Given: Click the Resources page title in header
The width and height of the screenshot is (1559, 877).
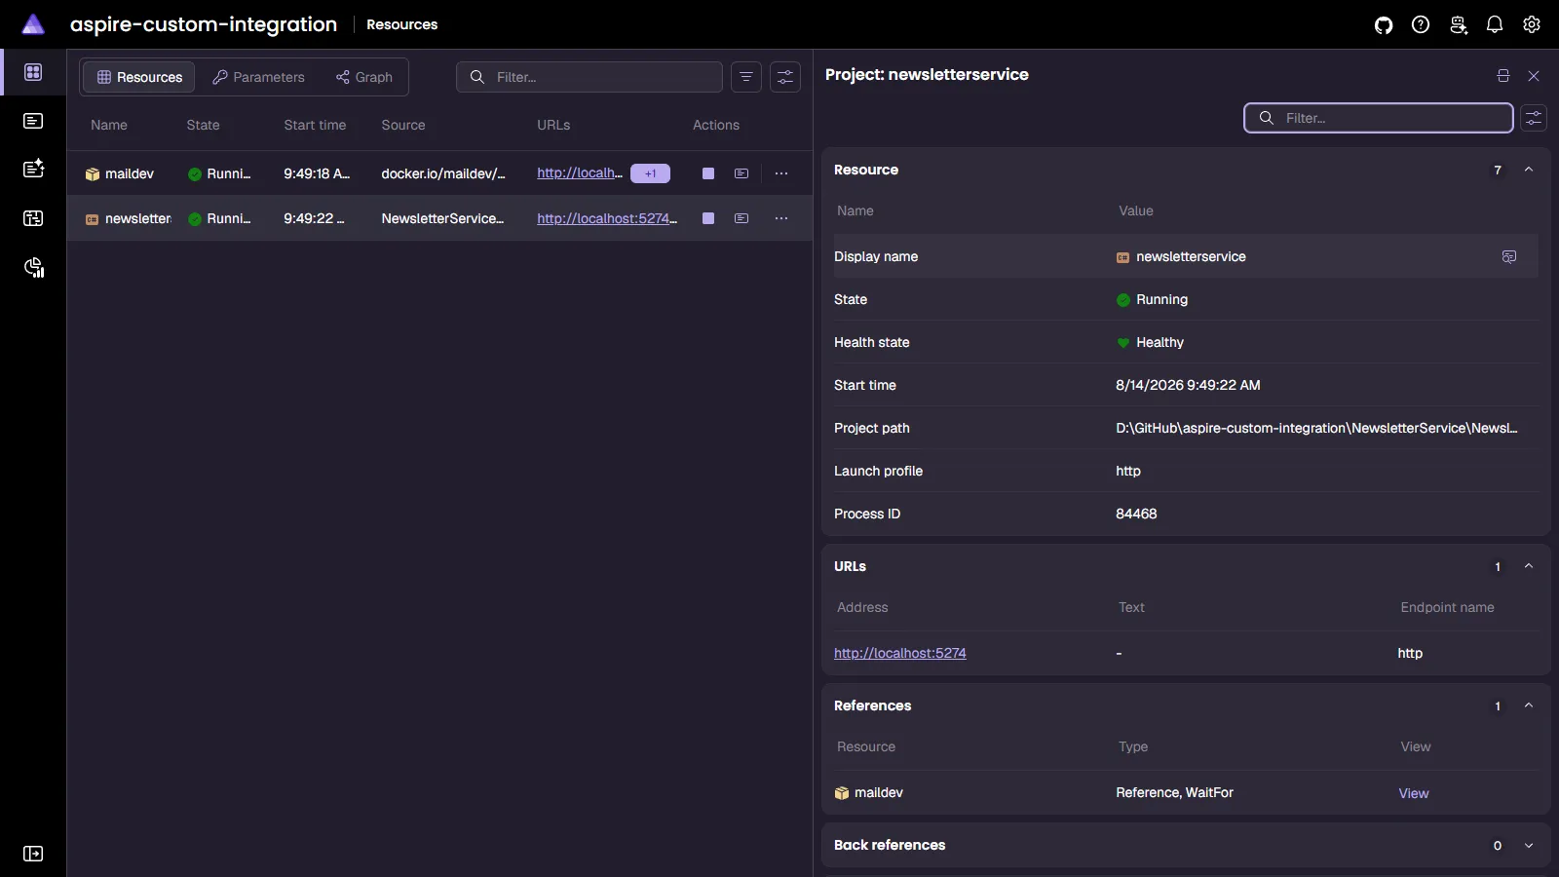Looking at the screenshot, I should (401, 24).
